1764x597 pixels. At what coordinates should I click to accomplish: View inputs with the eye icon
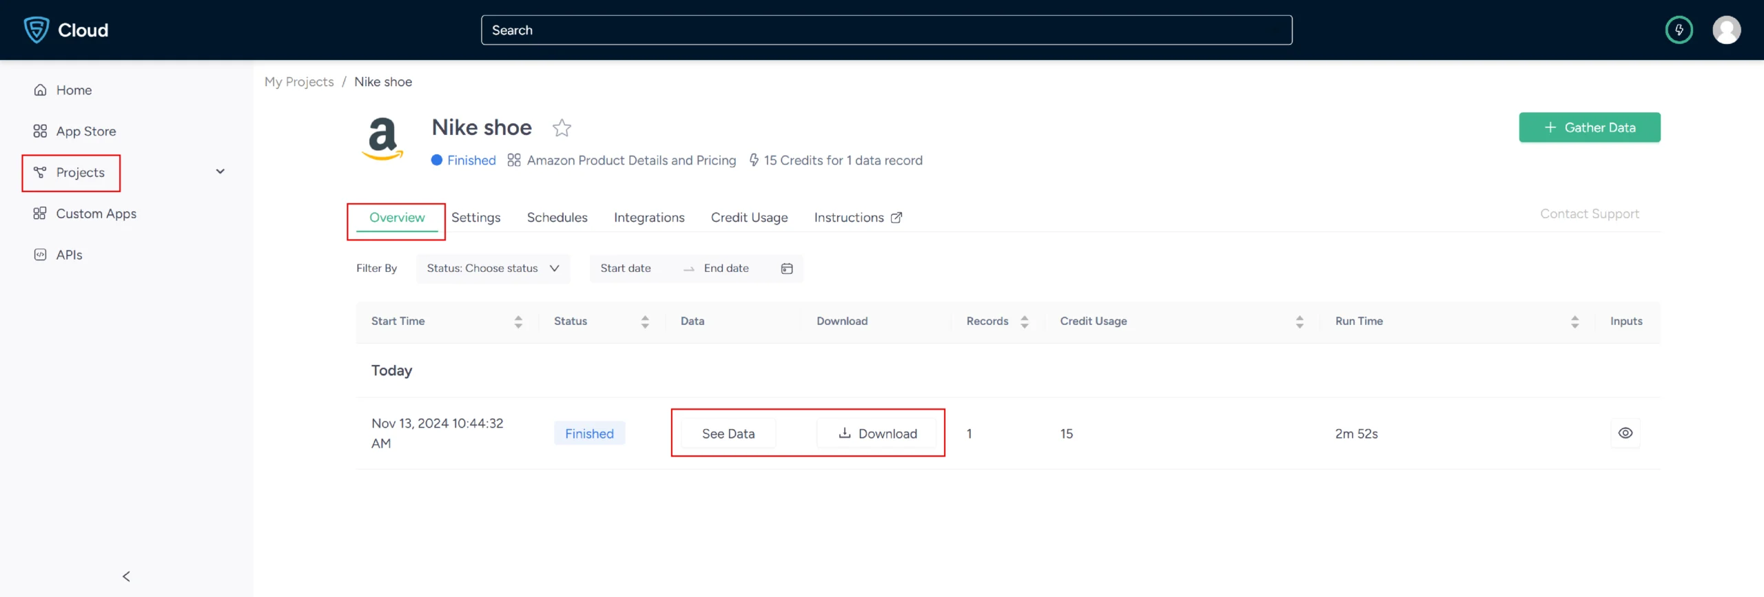(x=1625, y=433)
